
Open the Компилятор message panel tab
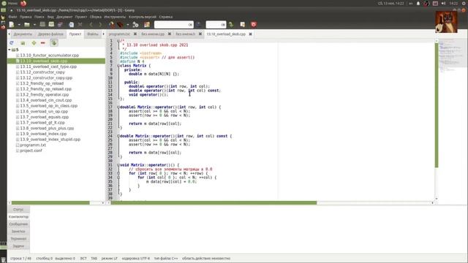coord(18,217)
